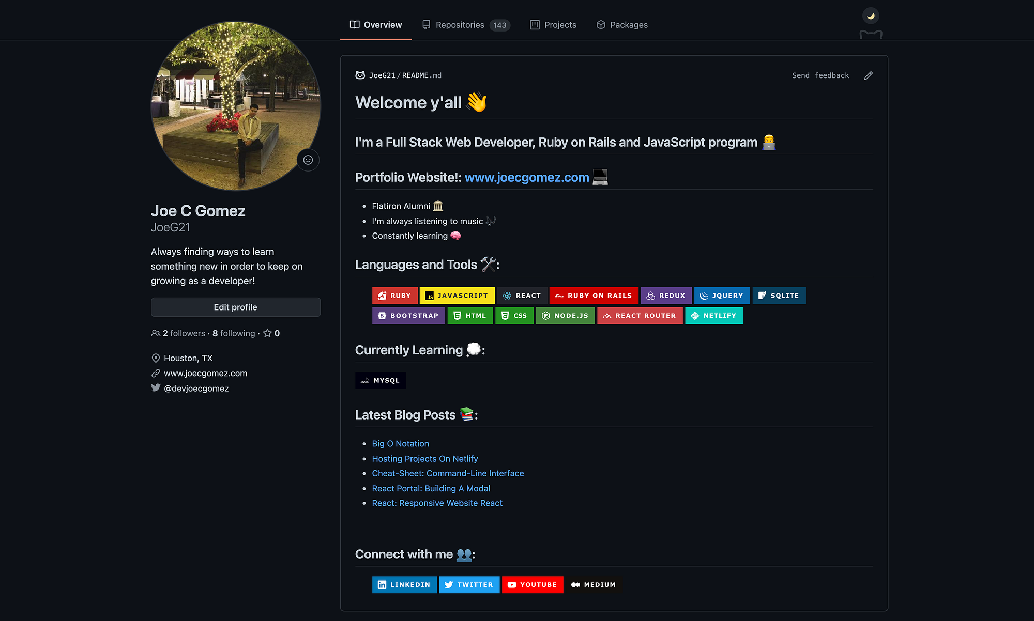Image resolution: width=1034 pixels, height=621 pixels.
Task: Click the LinkedIn badge
Action: tap(404, 584)
